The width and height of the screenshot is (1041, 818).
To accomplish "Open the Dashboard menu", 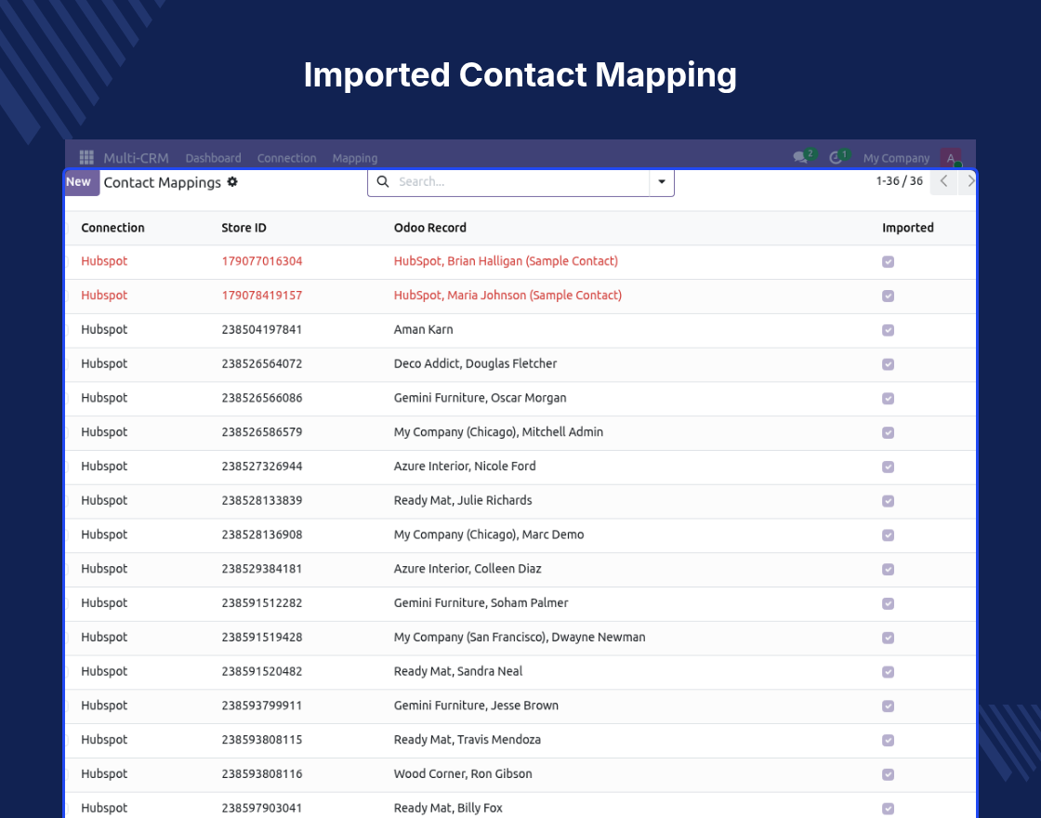I will (213, 158).
